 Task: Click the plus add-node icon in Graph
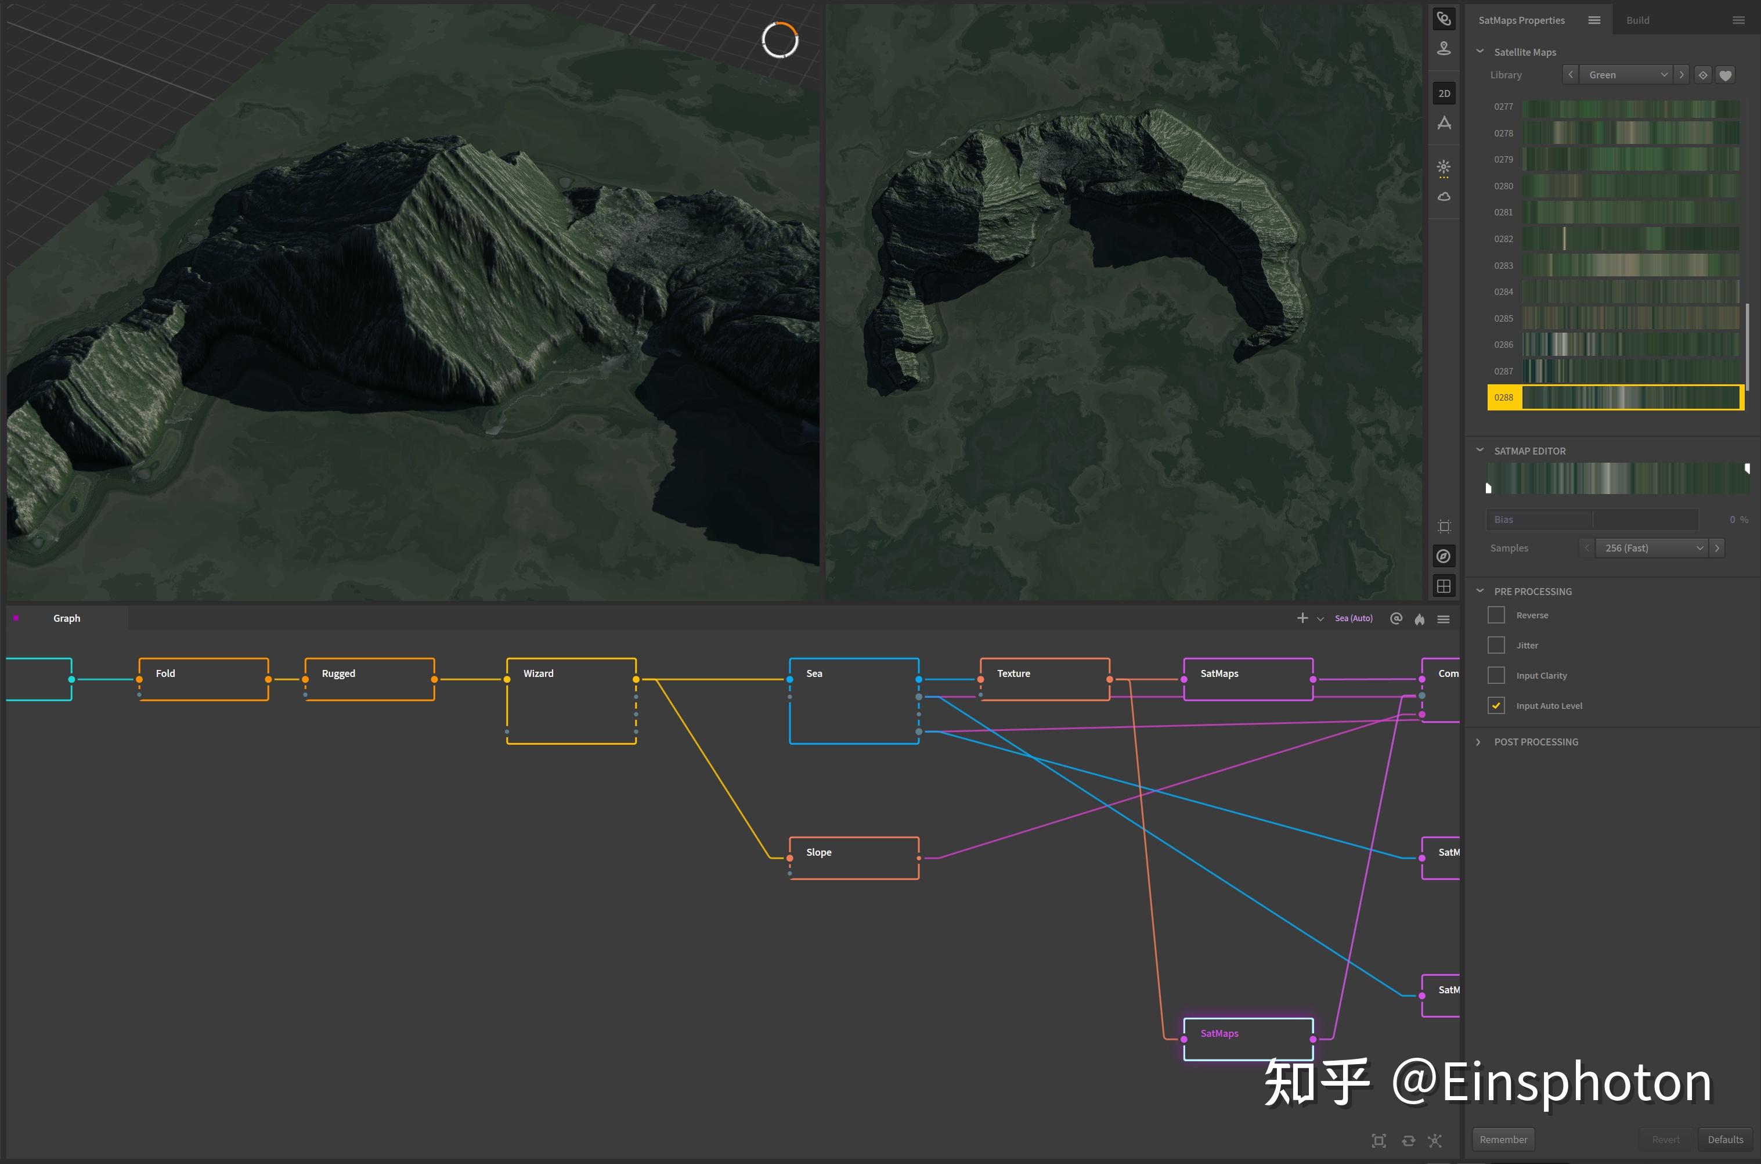pyautogui.click(x=1302, y=618)
